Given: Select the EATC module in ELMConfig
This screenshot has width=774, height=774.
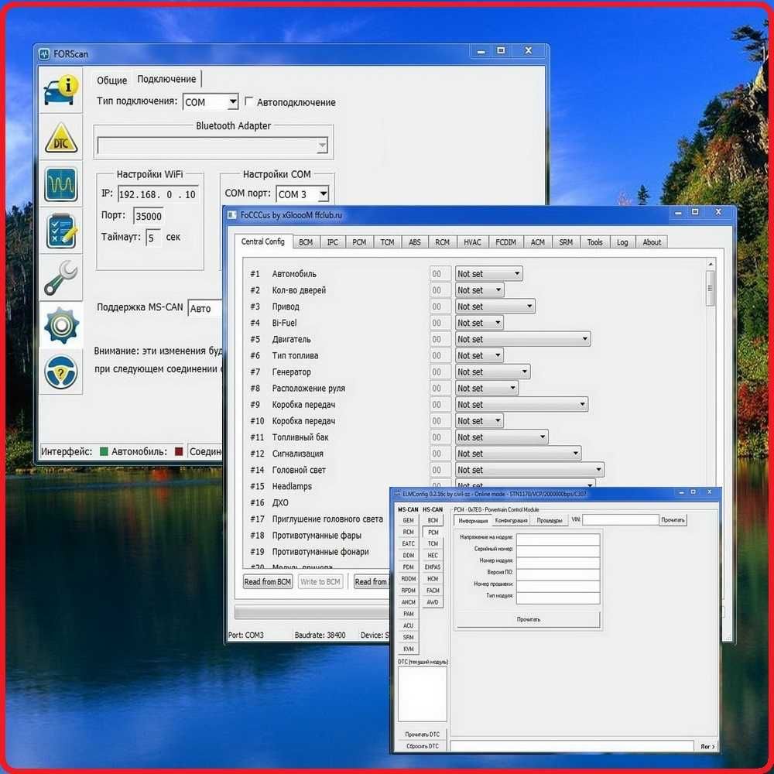Looking at the screenshot, I should click(408, 543).
